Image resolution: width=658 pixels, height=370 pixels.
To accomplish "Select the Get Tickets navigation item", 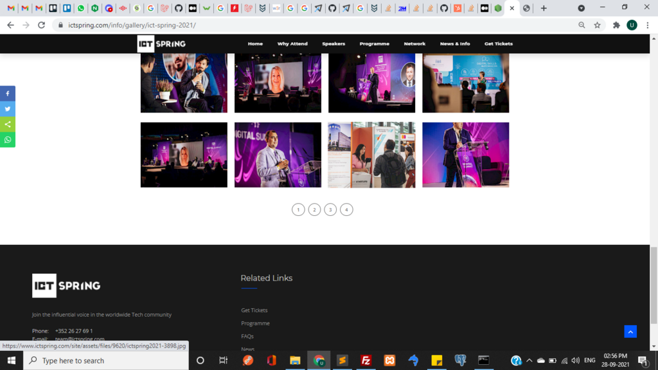I will click(x=498, y=43).
